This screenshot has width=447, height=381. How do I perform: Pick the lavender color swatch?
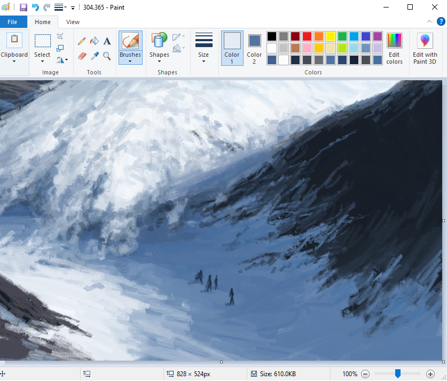[378, 48]
